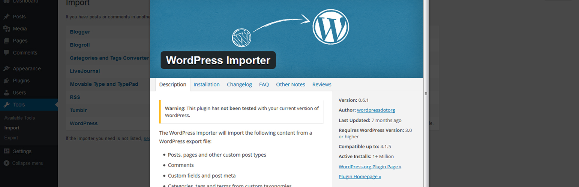Click the 'Comments' bullet in description
The image size is (579, 187).
(x=181, y=165)
